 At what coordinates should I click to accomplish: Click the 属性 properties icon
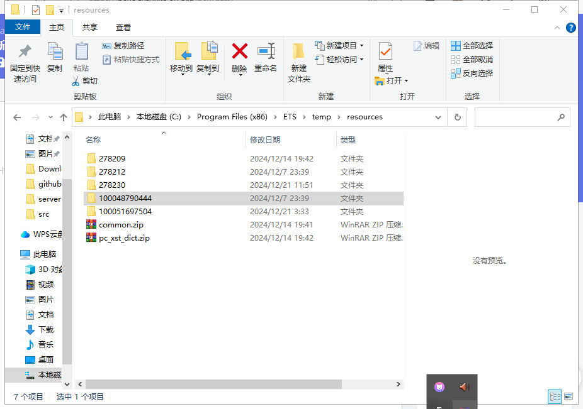pyautogui.click(x=385, y=52)
